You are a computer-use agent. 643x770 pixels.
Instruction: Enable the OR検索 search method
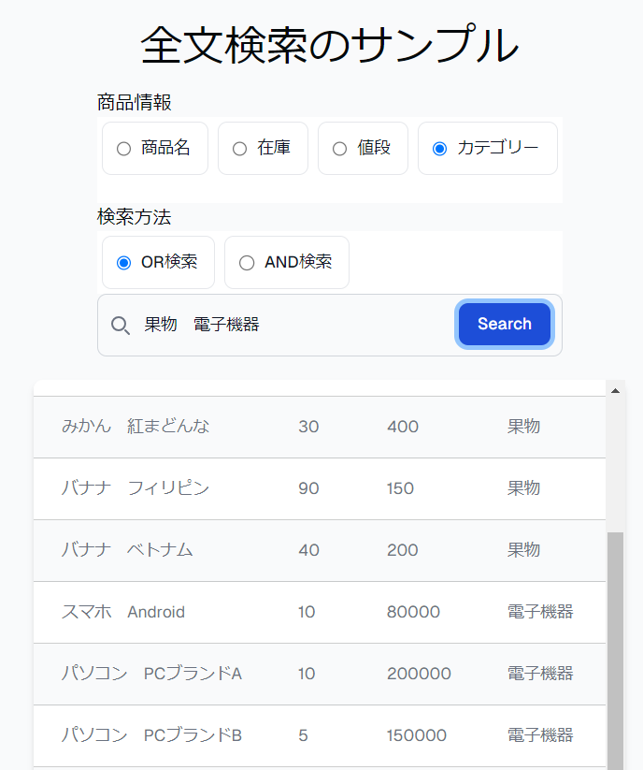click(123, 263)
